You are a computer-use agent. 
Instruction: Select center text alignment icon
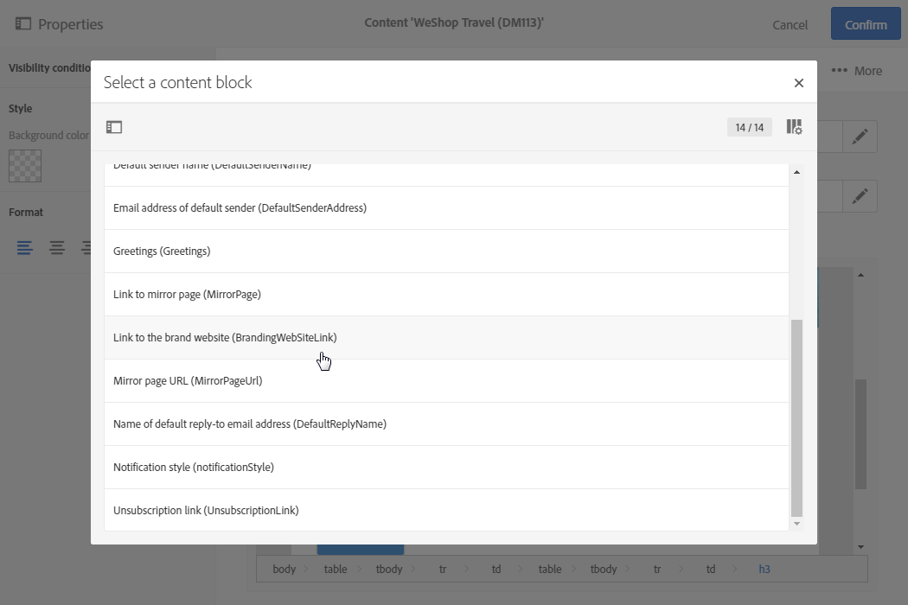tap(57, 248)
